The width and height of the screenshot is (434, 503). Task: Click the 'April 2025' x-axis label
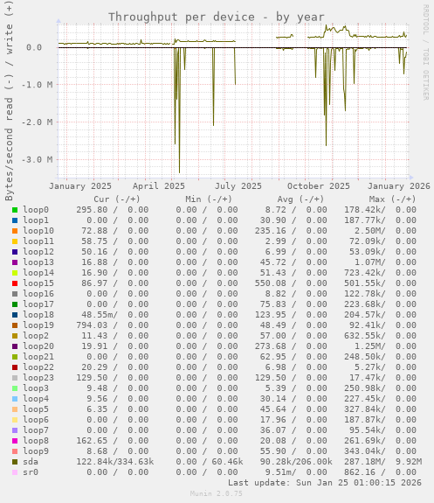coord(159,186)
